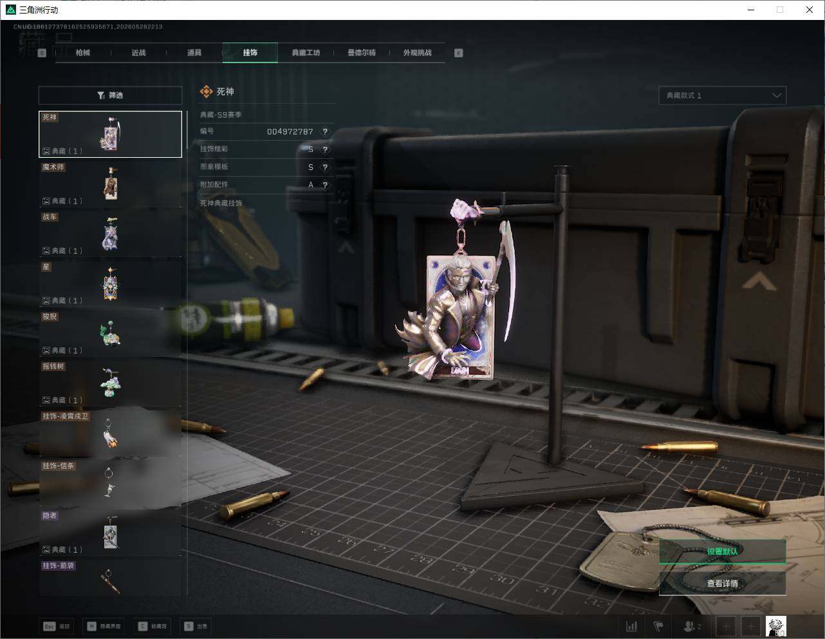Select the 魔术师 charm in the list
Viewport: 825px width, 639px height.
[x=110, y=184]
